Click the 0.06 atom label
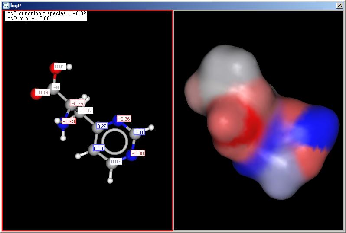Screen dimensions: 346x233 click(x=116, y=161)
